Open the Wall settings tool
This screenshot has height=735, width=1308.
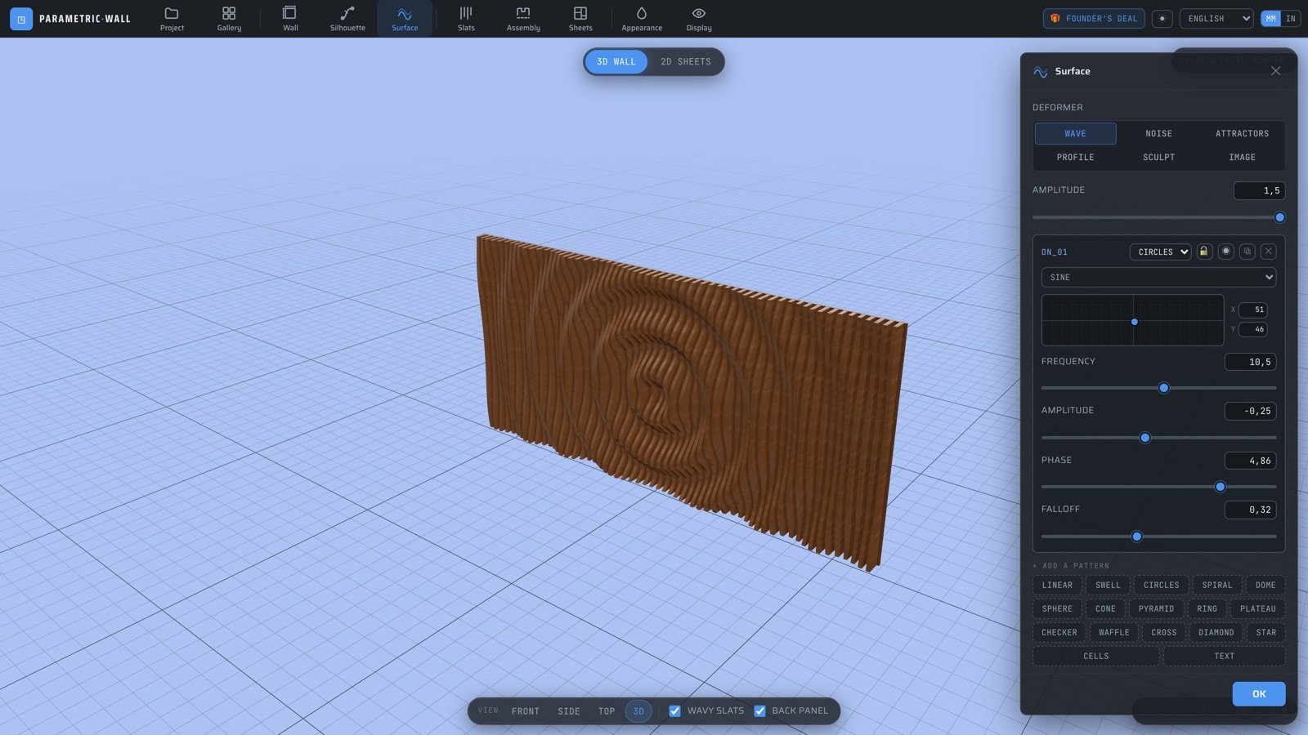click(x=290, y=19)
